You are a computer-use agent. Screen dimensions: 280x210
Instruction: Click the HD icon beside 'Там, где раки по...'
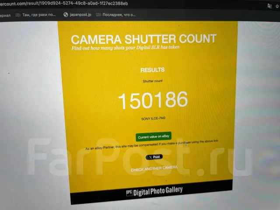click(x=17, y=15)
